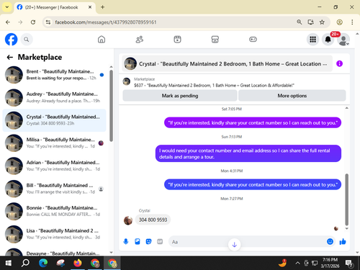The width and height of the screenshot is (360, 270).
Task: Reload the page
Action: point(33,22)
